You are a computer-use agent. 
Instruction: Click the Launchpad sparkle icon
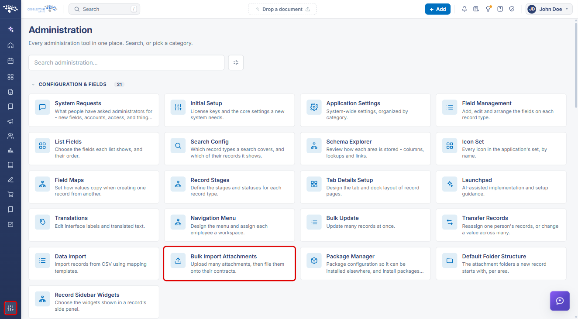(450, 184)
